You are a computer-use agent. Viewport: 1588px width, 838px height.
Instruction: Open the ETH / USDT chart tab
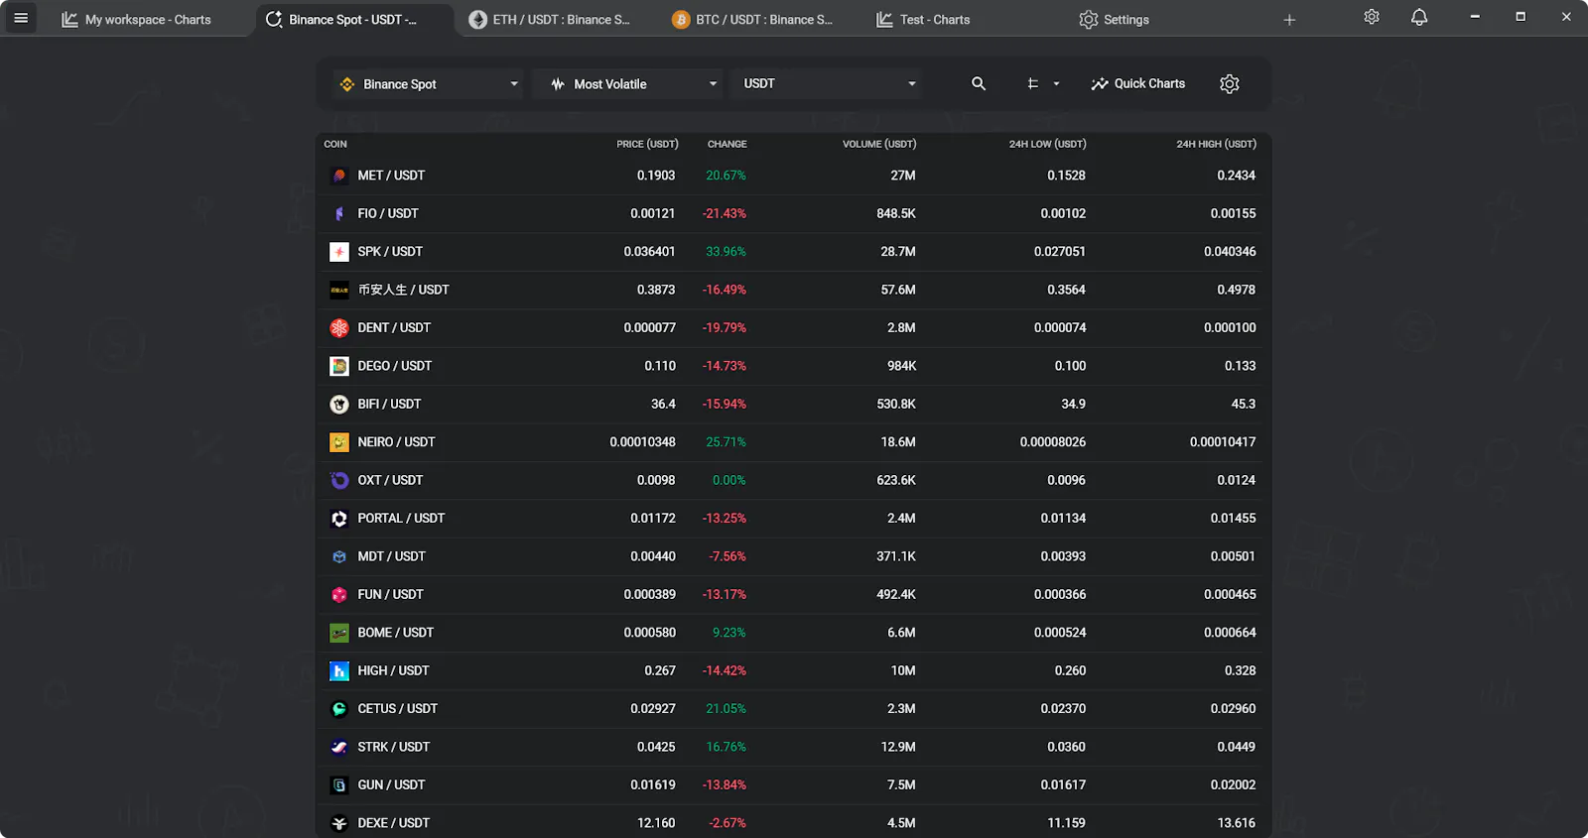coord(550,20)
